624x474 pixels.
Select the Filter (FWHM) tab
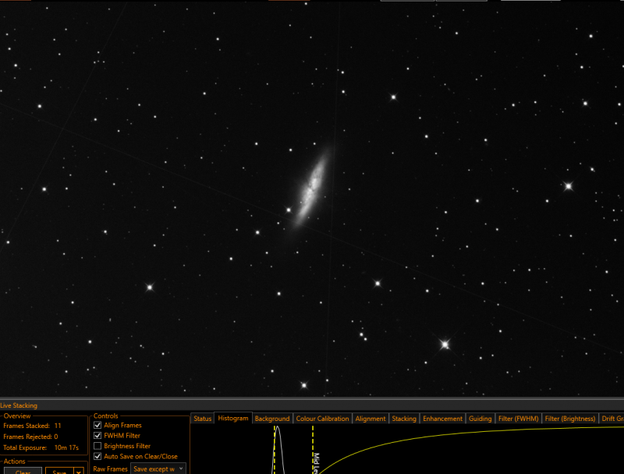point(518,419)
